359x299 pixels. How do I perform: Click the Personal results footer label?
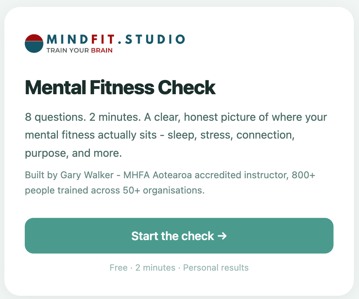[x=216, y=267]
